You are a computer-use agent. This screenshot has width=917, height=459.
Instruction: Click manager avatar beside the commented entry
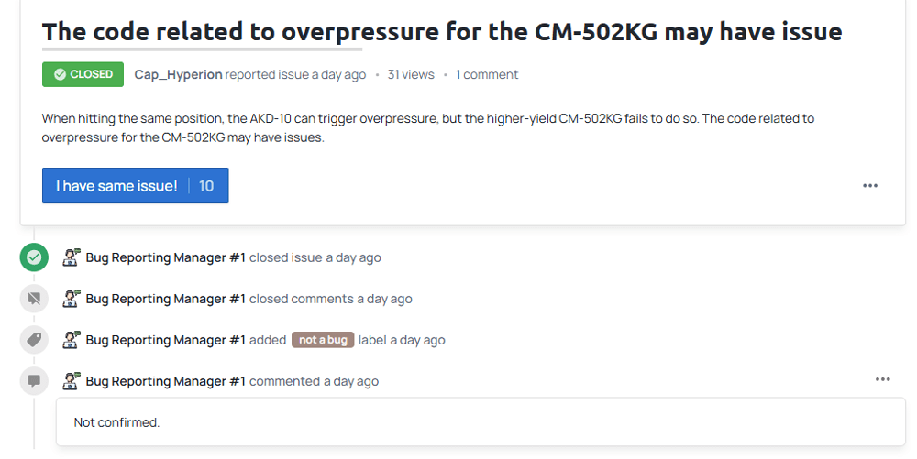tap(72, 381)
